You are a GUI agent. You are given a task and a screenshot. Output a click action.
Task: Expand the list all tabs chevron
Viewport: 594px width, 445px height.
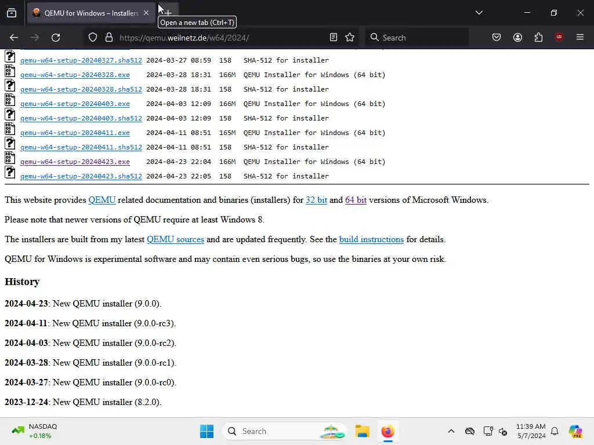[479, 13]
